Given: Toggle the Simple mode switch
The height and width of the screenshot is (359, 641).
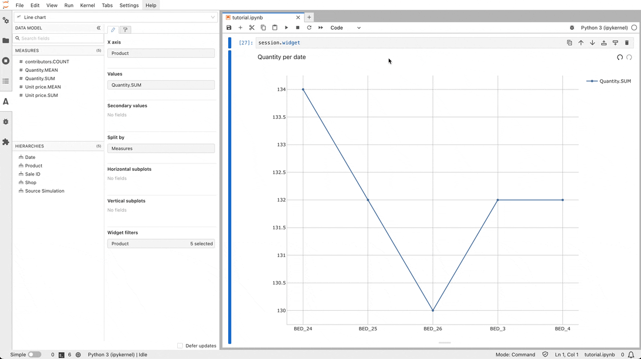Looking at the screenshot, I should [34, 354].
